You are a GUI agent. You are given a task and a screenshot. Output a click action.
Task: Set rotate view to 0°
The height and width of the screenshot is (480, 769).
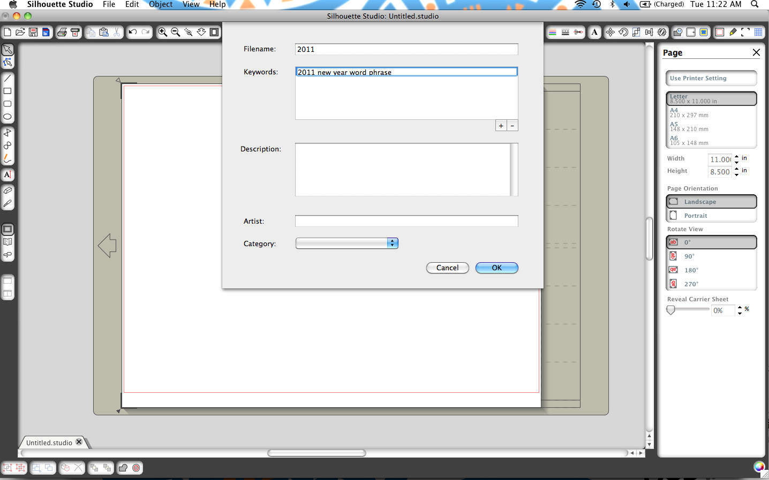[711, 242]
